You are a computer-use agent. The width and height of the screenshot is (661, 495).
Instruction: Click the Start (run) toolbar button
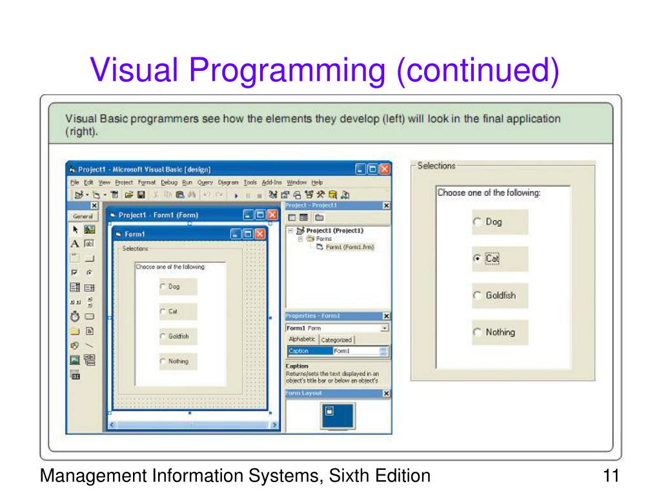point(236,195)
